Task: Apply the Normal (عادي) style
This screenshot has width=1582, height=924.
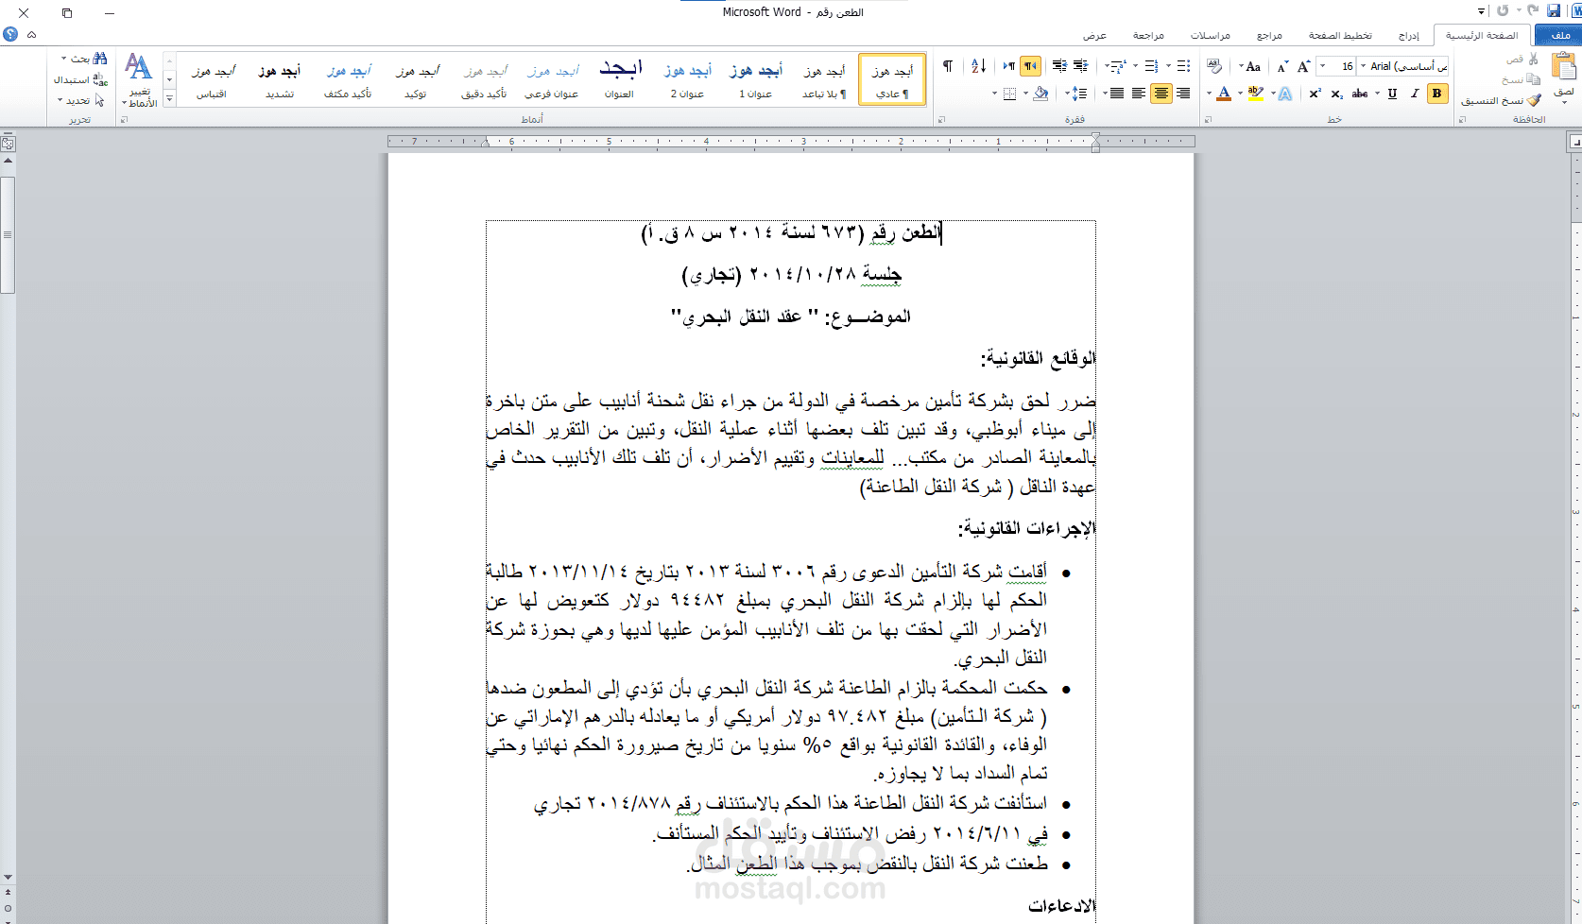Action: pyautogui.click(x=892, y=79)
